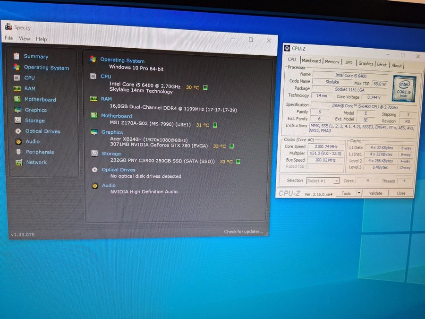
Task: Open the SPD tab in CPU-Z
Action: pyautogui.click(x=349, y=63)
